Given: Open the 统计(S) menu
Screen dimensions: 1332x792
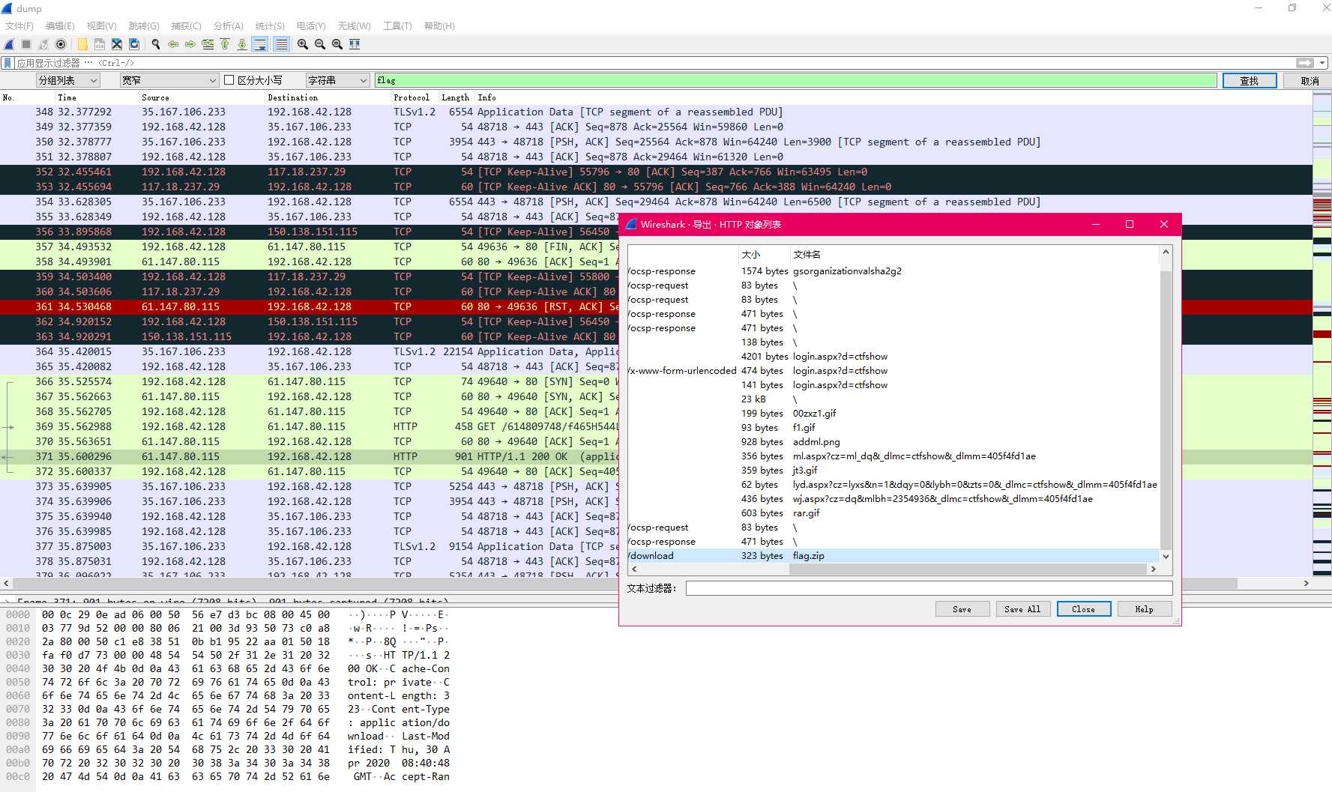Looking at the screenshot, I should [x=270, y=25].
